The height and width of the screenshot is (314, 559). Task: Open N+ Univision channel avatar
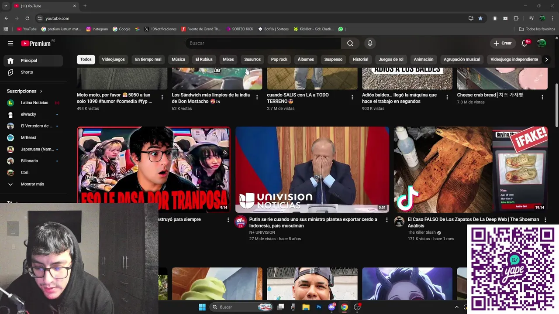(241, 222)
